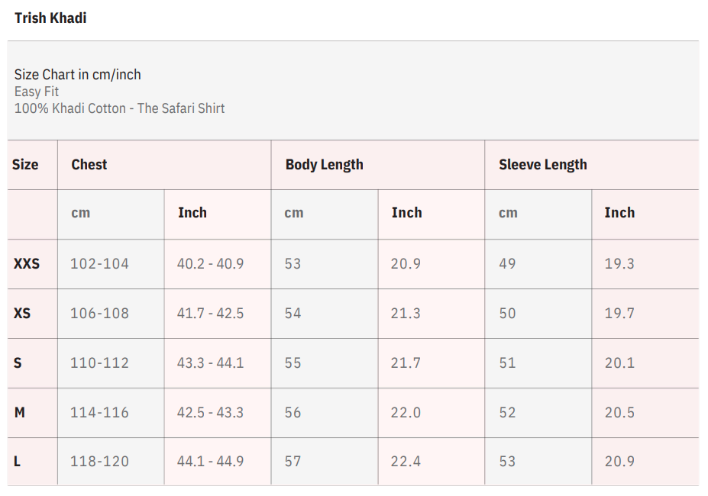
Task: Click the M size row label
Action: pyautogui.click(x=20, y=412)
